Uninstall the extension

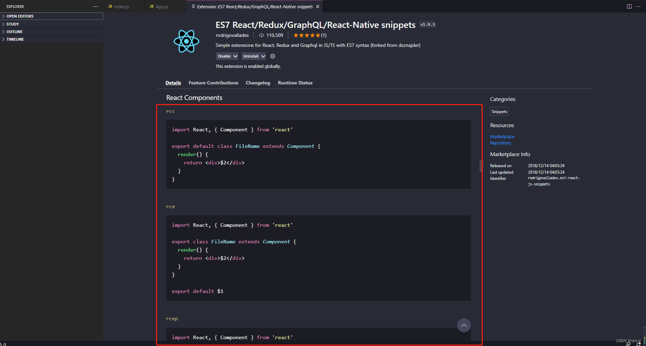tap(251, 56)
